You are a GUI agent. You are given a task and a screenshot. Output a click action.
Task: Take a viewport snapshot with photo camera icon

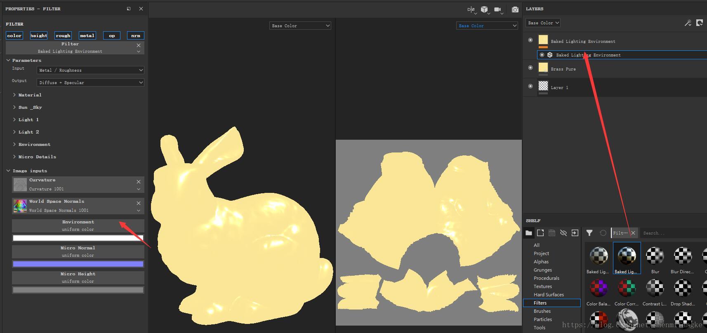tap(515, 9)
